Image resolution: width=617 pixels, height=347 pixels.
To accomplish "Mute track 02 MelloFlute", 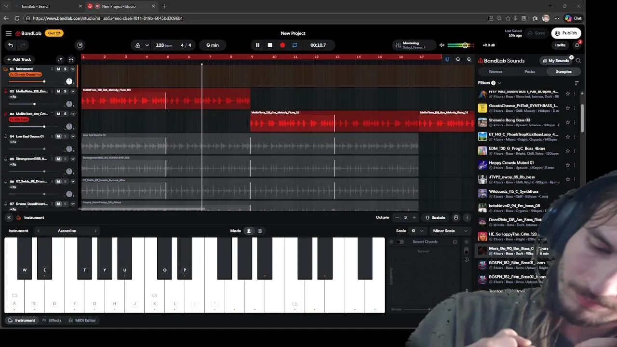I will 58,91.
